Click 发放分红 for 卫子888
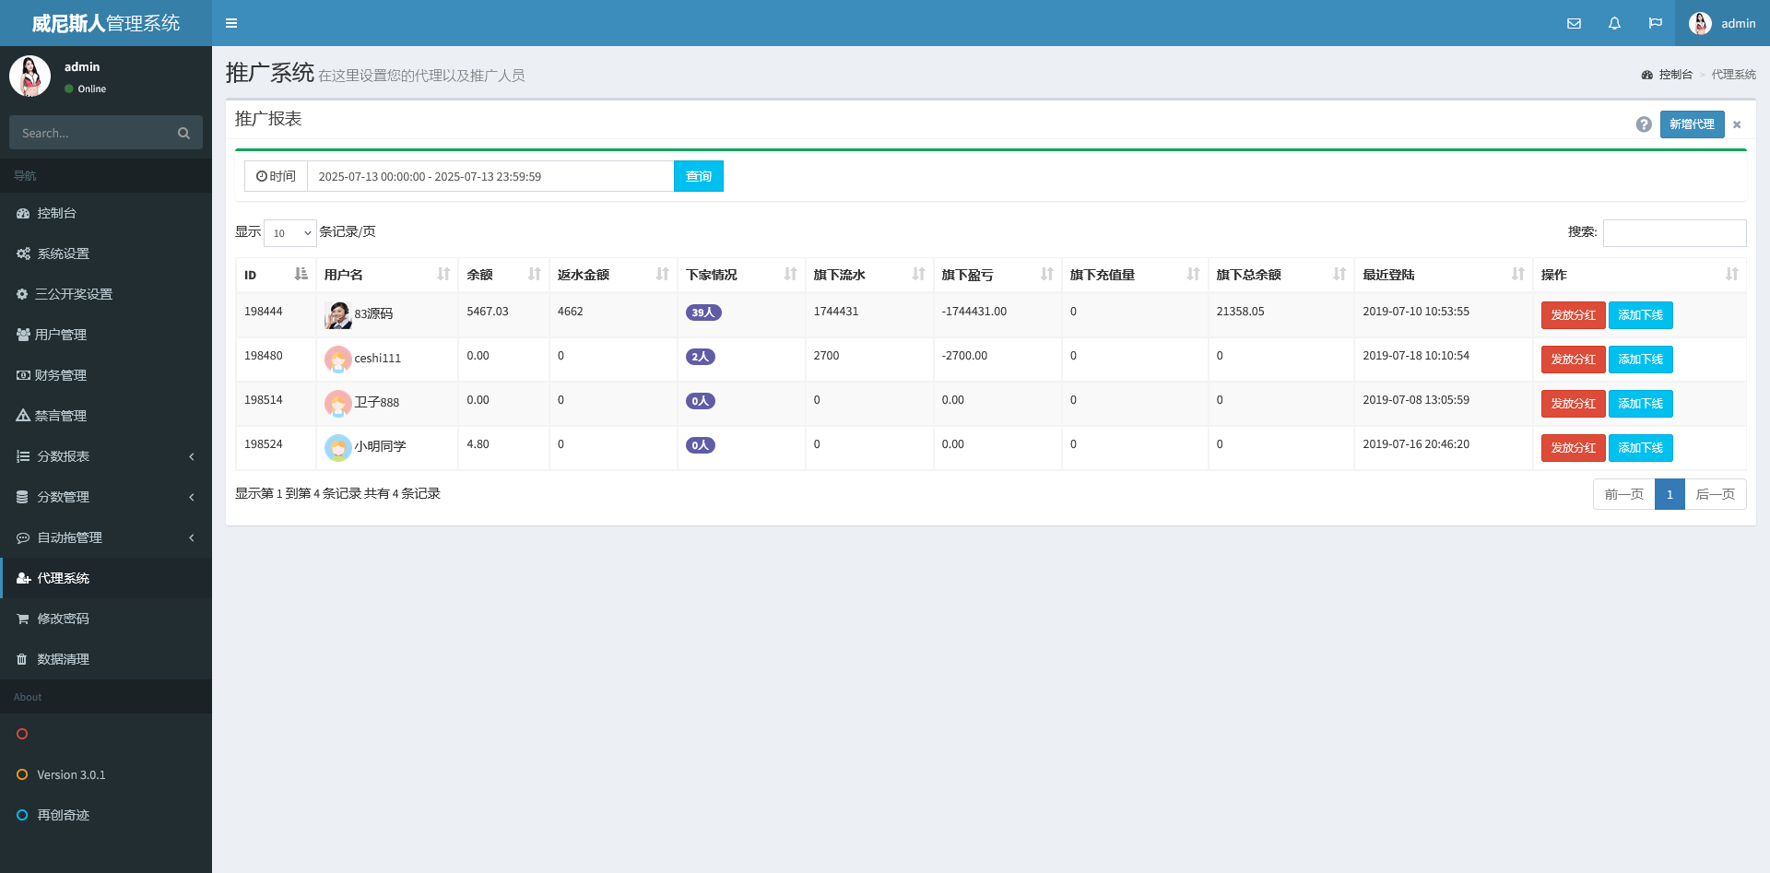1770x873 pixels. click(1574, 404)
